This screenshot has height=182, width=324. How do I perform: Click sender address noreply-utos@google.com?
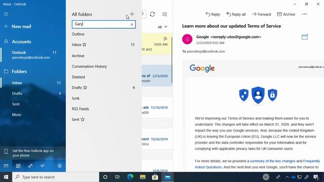(236, 37)
